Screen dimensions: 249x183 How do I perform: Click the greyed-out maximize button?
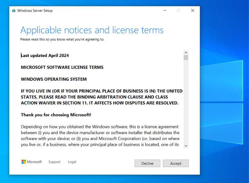[178, 10]
